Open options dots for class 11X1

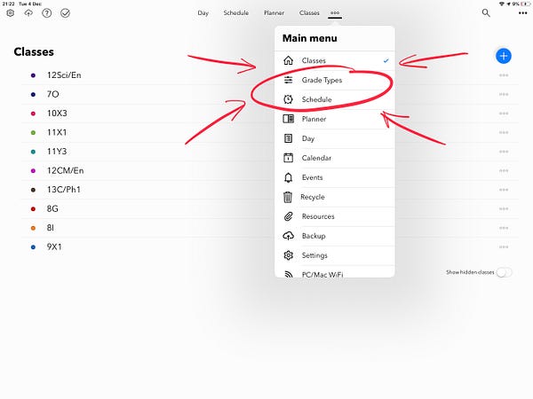click(504, 132)
